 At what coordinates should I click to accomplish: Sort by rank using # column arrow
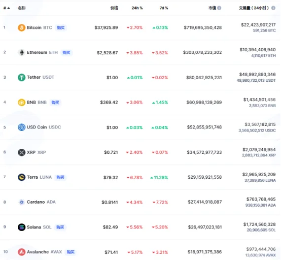point(7,8)
